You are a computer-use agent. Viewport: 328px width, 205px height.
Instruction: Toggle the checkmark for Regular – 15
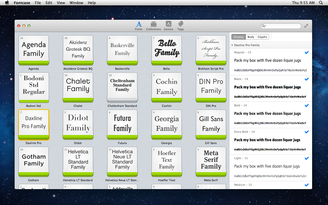(x=306, y=53)
